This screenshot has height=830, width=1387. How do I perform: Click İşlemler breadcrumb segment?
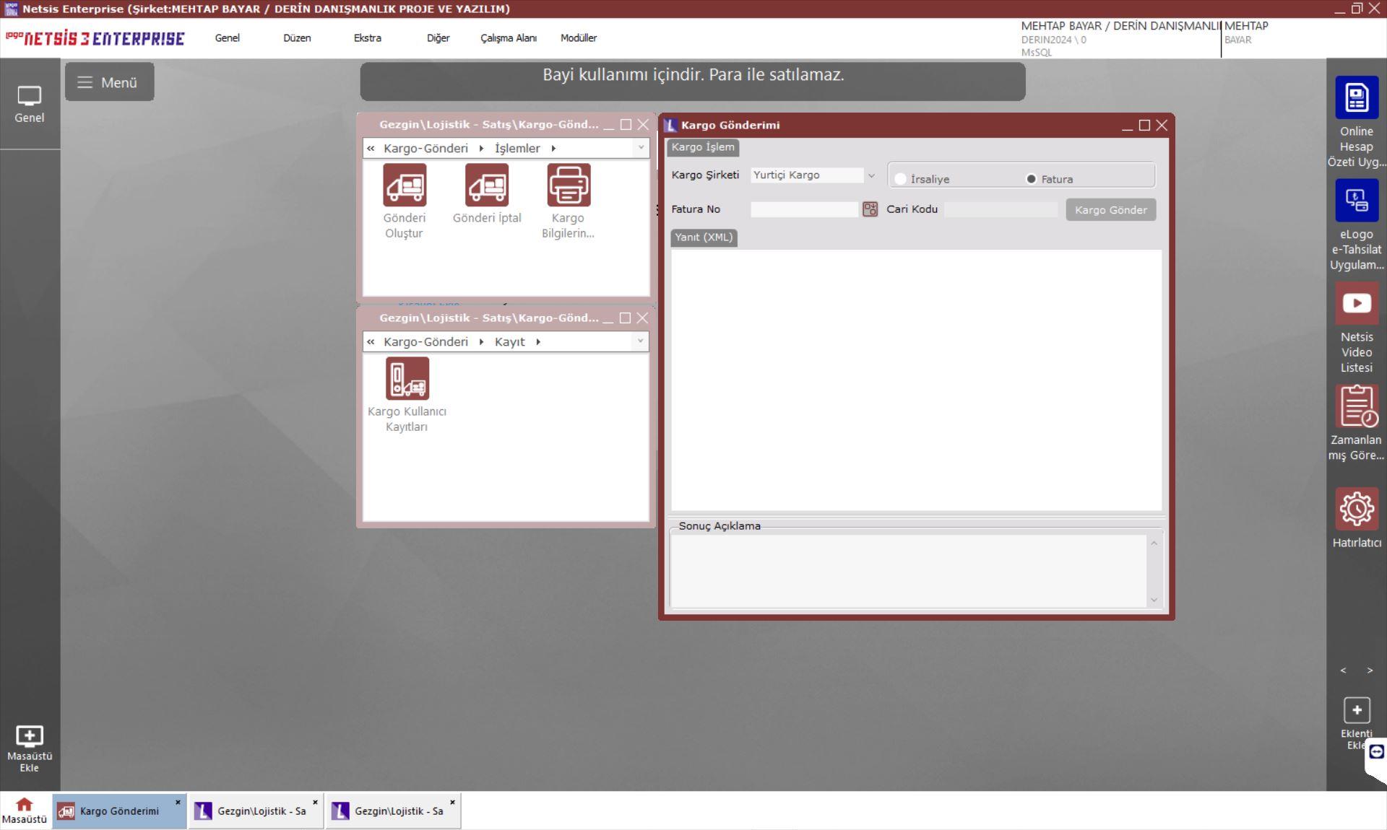coord(517,148)
